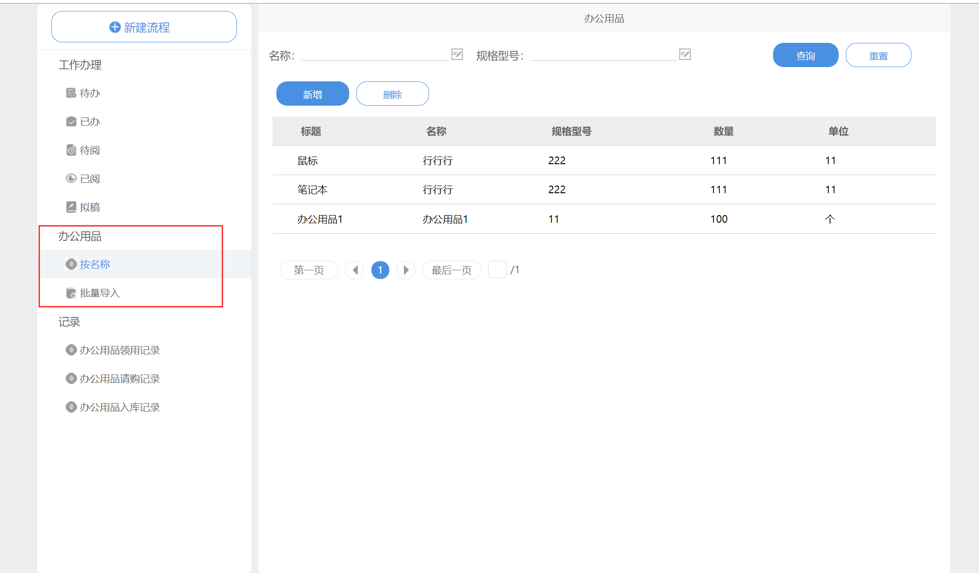Click the 办公用品领用记录 round icon
This screenshot has height=573, width=979.
tap(71, 350)
